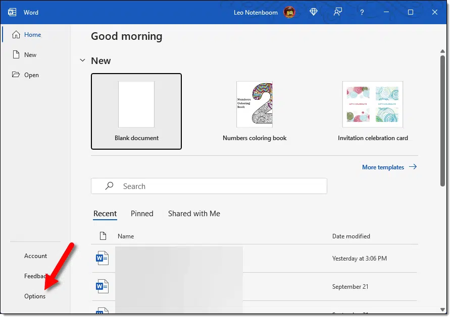Switch to Shared with Me tab
The width and height of the screenshot is (452, 319).
pos(194,214)
